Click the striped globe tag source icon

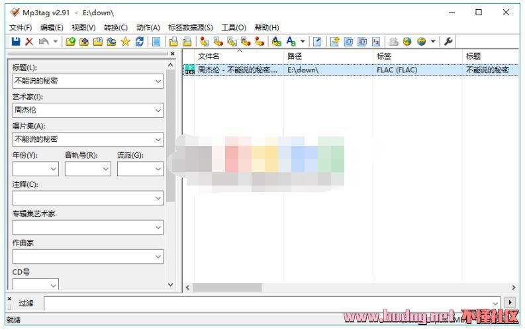[x=421, y=42]
